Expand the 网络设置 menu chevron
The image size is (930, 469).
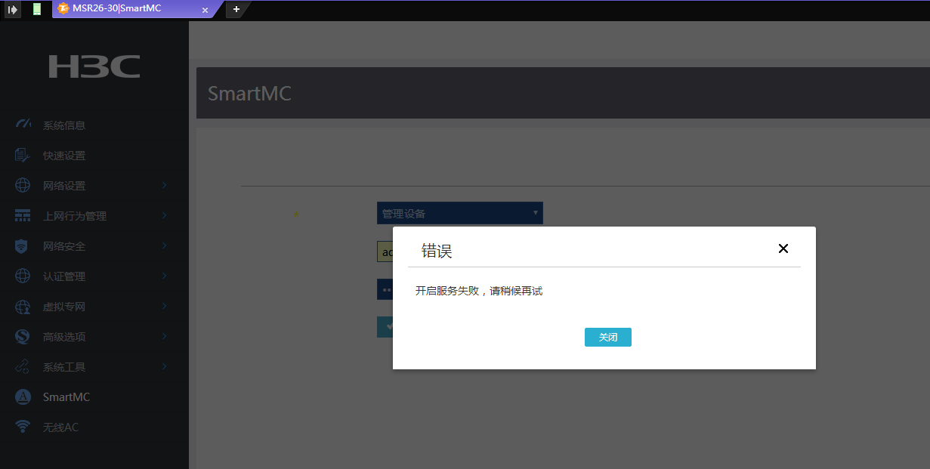tap(164, 185)
